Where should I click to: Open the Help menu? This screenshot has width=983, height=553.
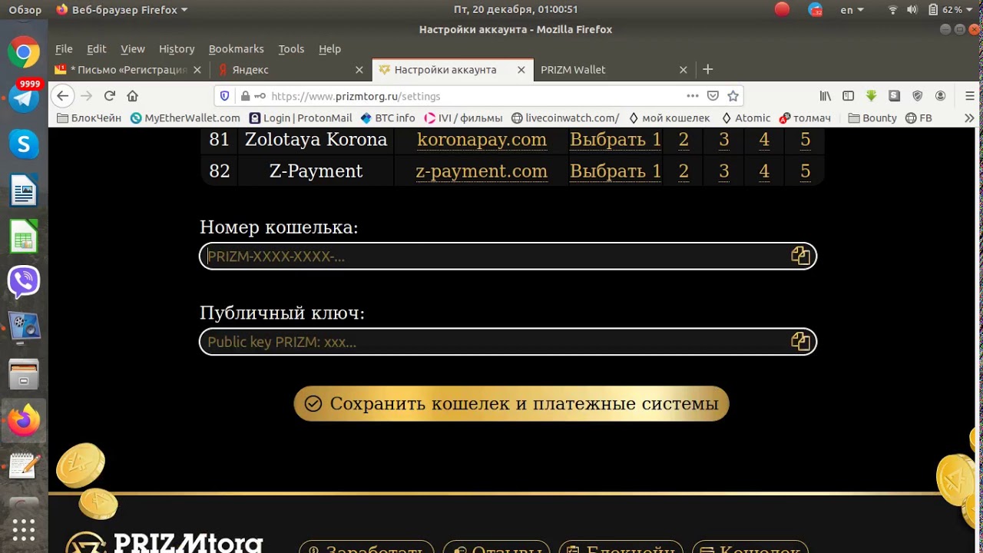point(329,48)
